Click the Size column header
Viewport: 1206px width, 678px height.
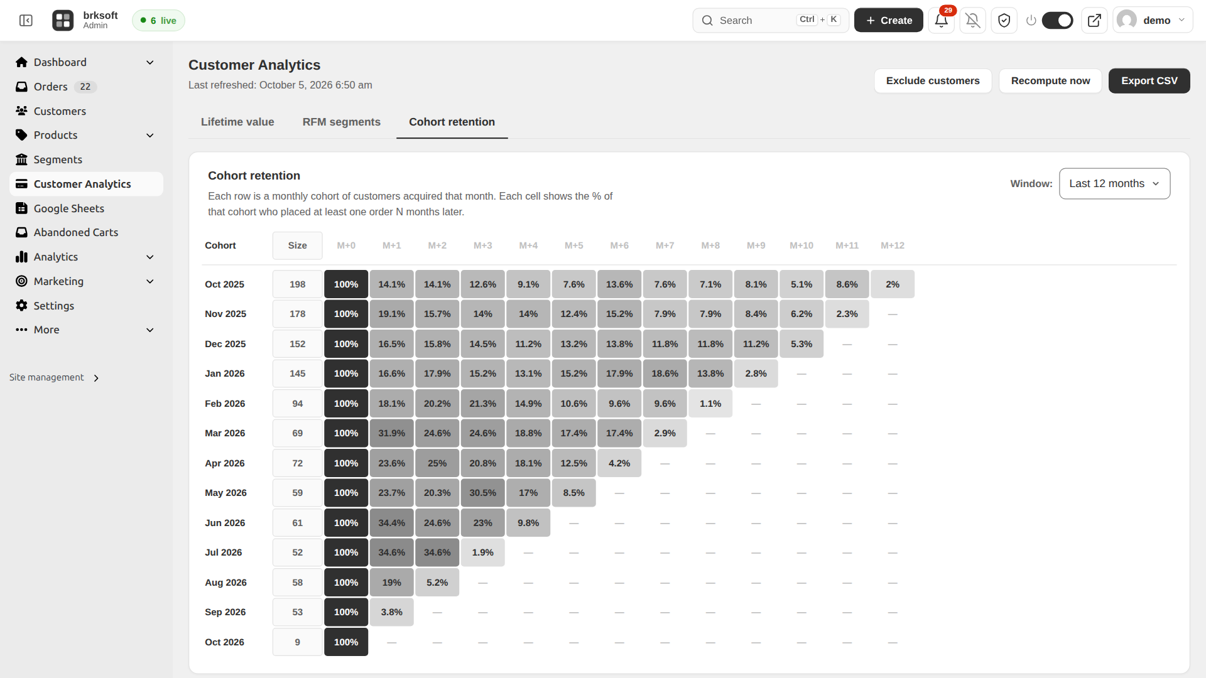(x=297, y=245)
